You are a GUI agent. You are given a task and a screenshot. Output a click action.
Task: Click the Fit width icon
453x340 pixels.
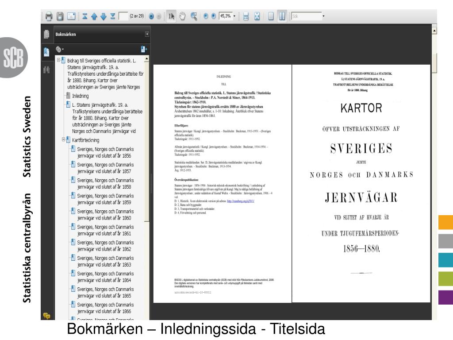pyautogui.click(x=246, y=16)
